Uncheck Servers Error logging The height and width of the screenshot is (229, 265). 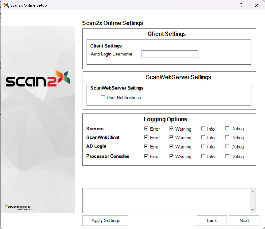pyautogui.click(x=146, y=129)
